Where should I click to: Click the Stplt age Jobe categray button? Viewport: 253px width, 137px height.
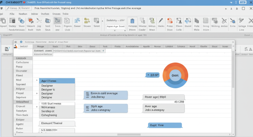[x=106, y=108]
